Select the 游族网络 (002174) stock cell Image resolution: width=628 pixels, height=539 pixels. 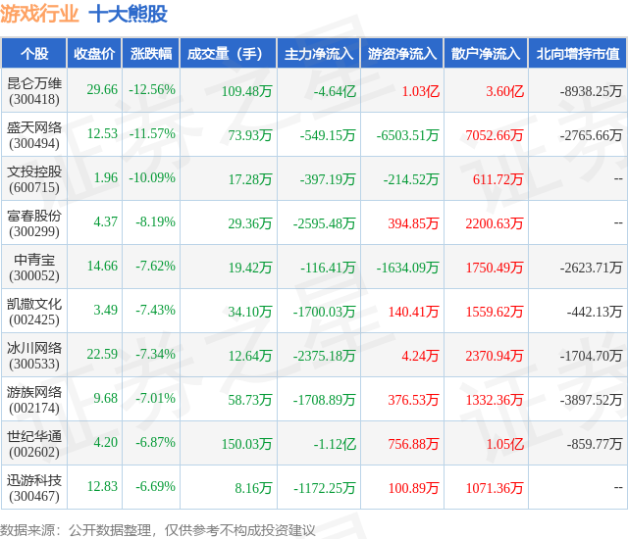pos(34,400)
